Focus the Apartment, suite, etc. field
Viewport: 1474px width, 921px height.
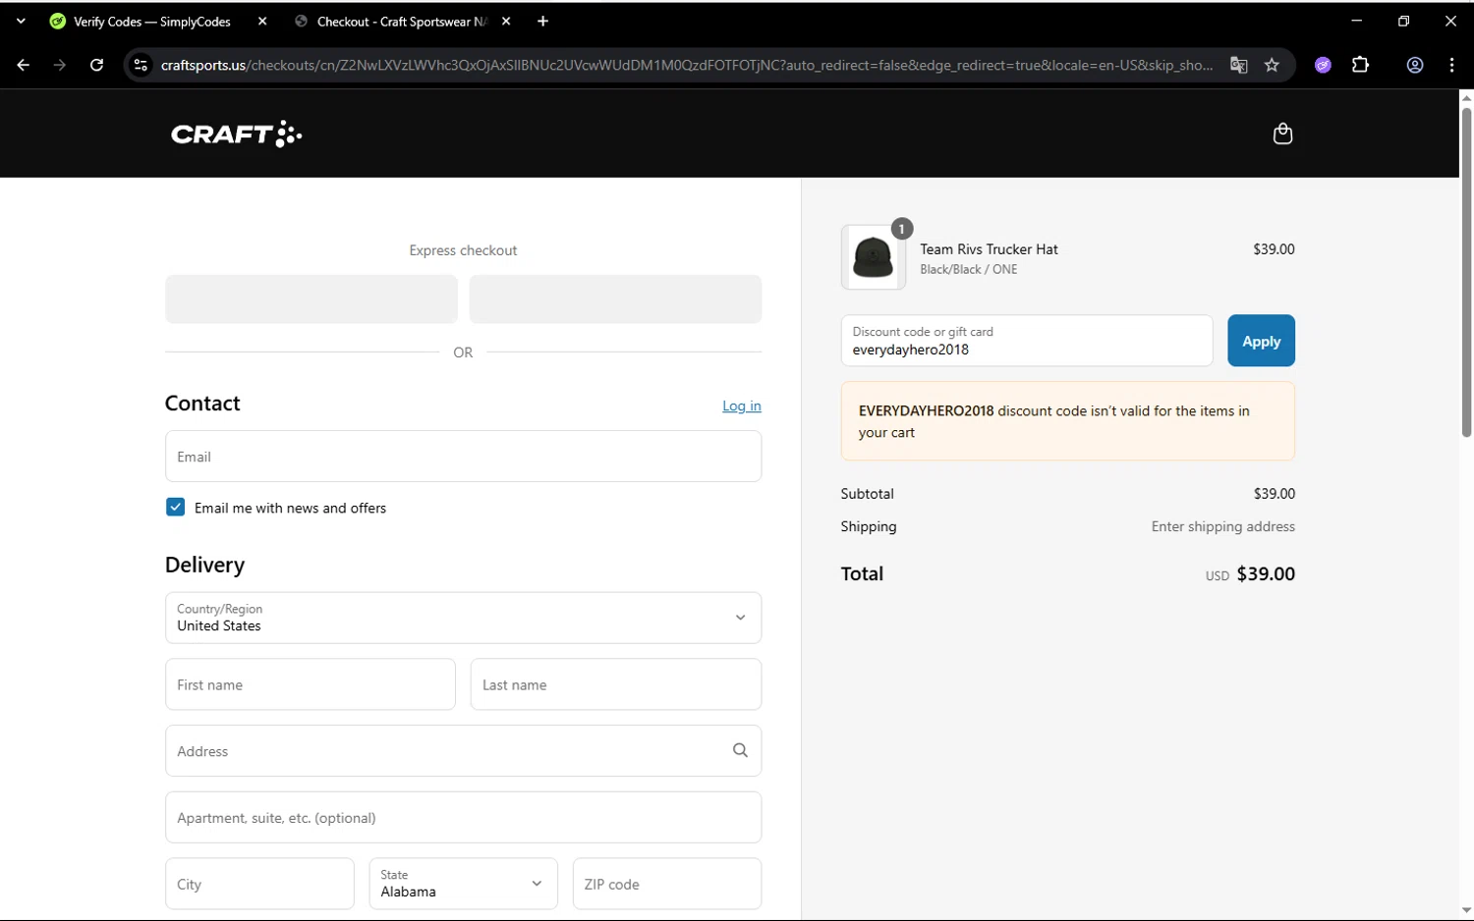(463, 818)
